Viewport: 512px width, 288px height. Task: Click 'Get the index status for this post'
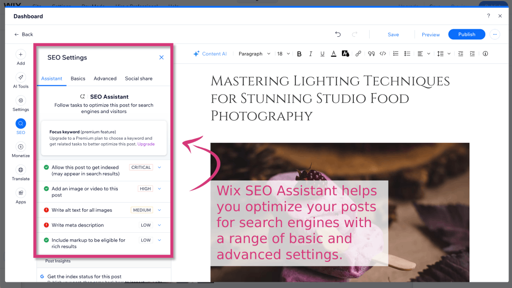point(84,277)
